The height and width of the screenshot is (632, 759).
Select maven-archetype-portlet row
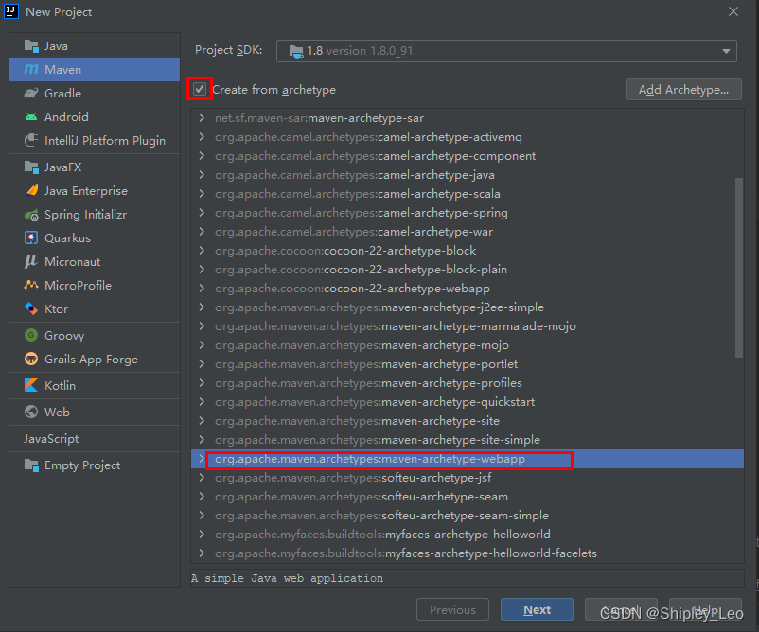[x=468, y=364]
